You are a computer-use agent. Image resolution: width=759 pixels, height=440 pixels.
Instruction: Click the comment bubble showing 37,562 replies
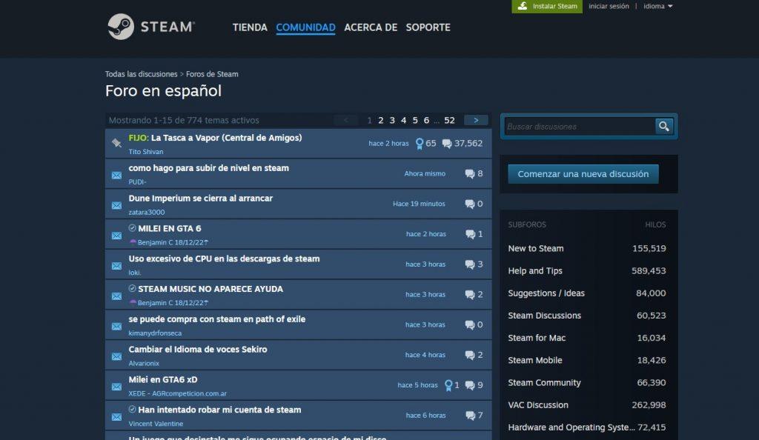[x=448, y=143]
